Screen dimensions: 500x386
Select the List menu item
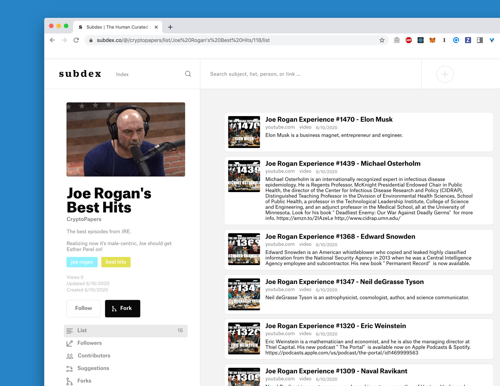(x=126, y=331)
